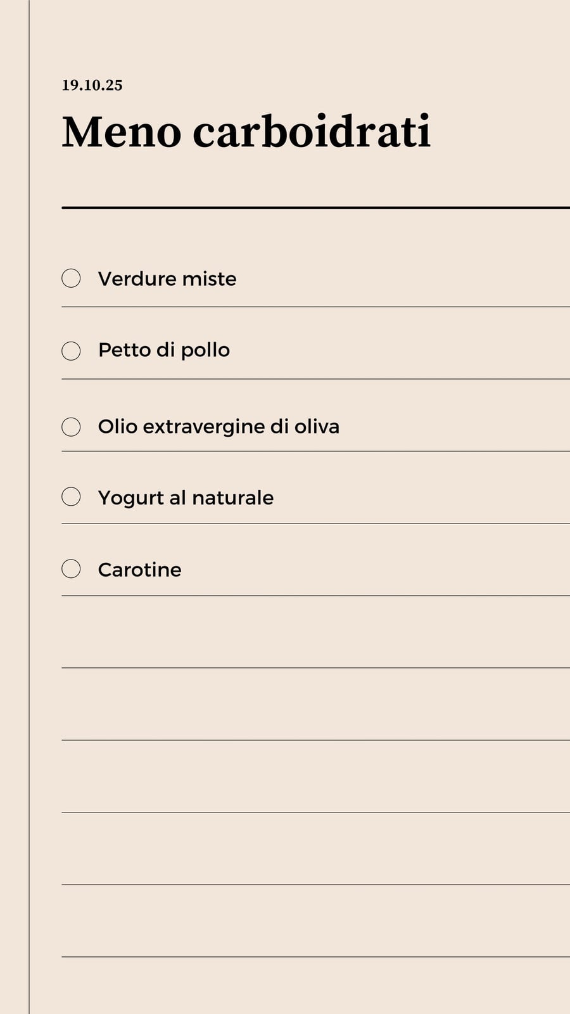Select the Olio extravergine di oliva label
The width and height of the screenshot is (570, 1014).
click(x=218, y=427)
